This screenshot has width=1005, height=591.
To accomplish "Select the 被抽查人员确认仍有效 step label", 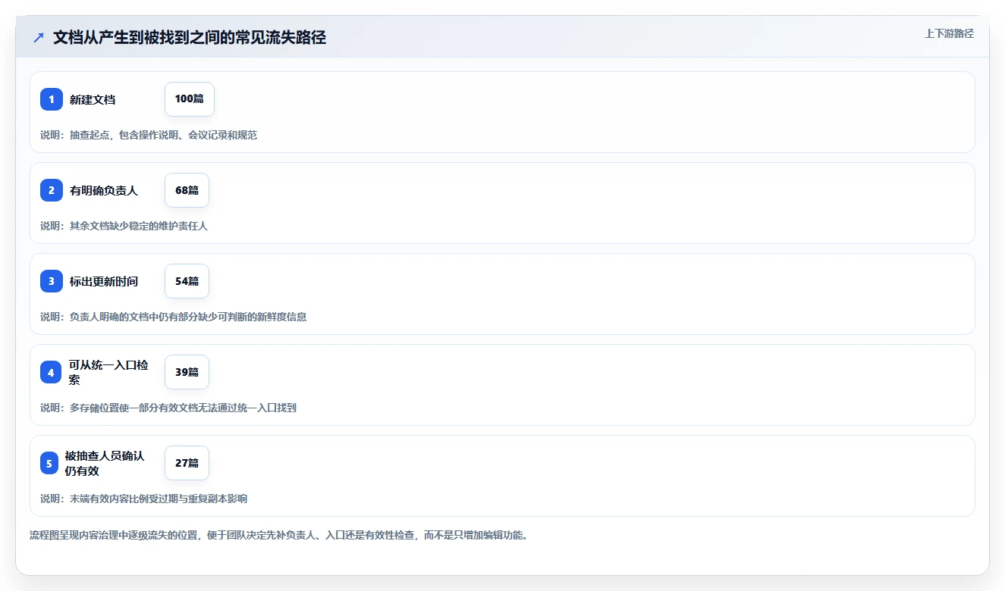I will point(105,463).
